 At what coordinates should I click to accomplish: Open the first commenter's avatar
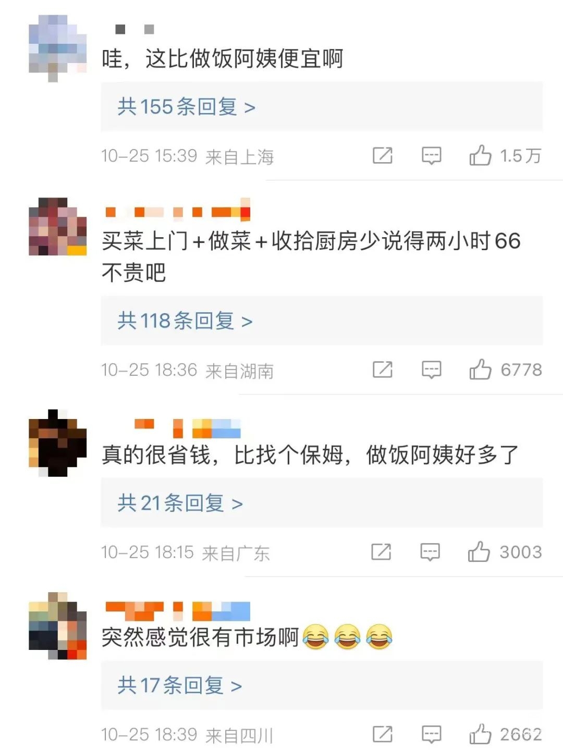pyautogui.click(x=57, y=48)
